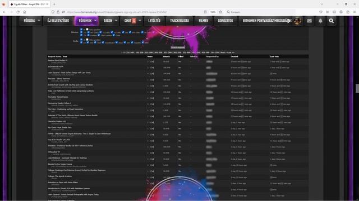Go to results page 51-100
Screen dimensions: 359x201
131,52
